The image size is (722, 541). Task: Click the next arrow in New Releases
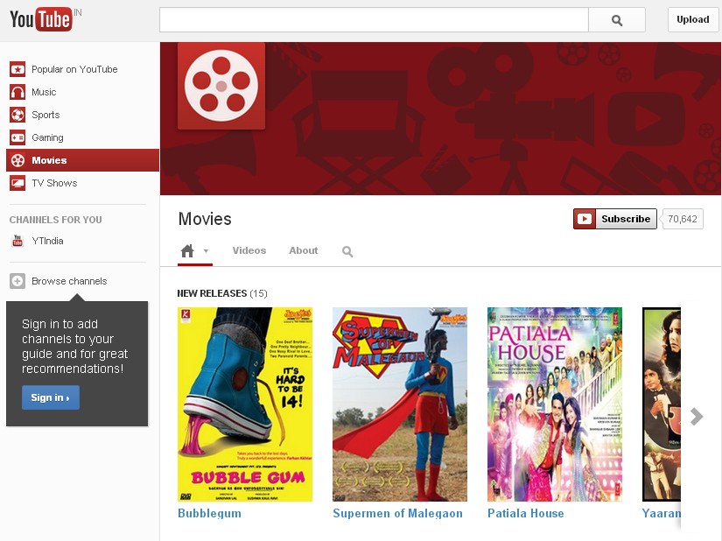click(697, 416)
